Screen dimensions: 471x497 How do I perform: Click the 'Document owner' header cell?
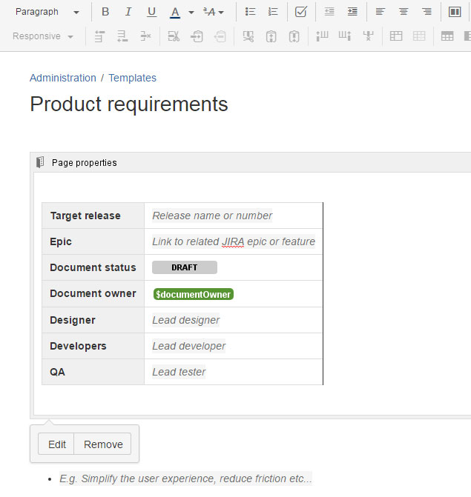point(93,294)
